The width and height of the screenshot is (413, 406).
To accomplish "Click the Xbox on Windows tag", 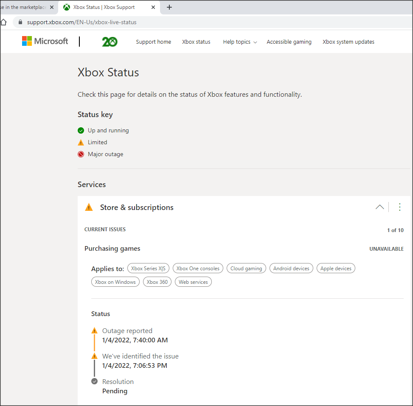I will [x=115, y=282].
